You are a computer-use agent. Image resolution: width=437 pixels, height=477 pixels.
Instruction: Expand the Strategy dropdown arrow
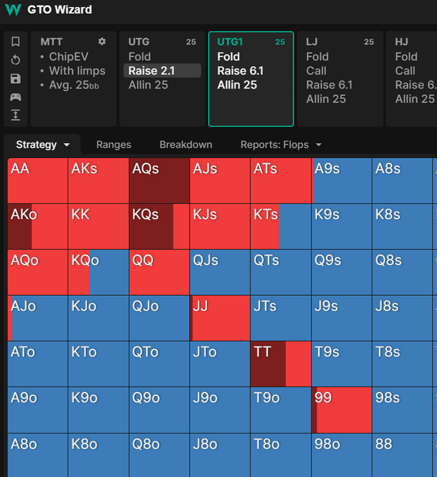coord(67,144)
